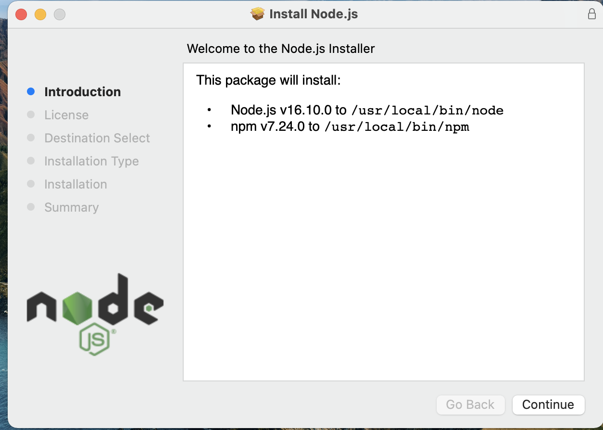Click the disabled Go Back button
The height and width of the screenshot is (430, 603).
pyautogui.click(x=470, y=405)
